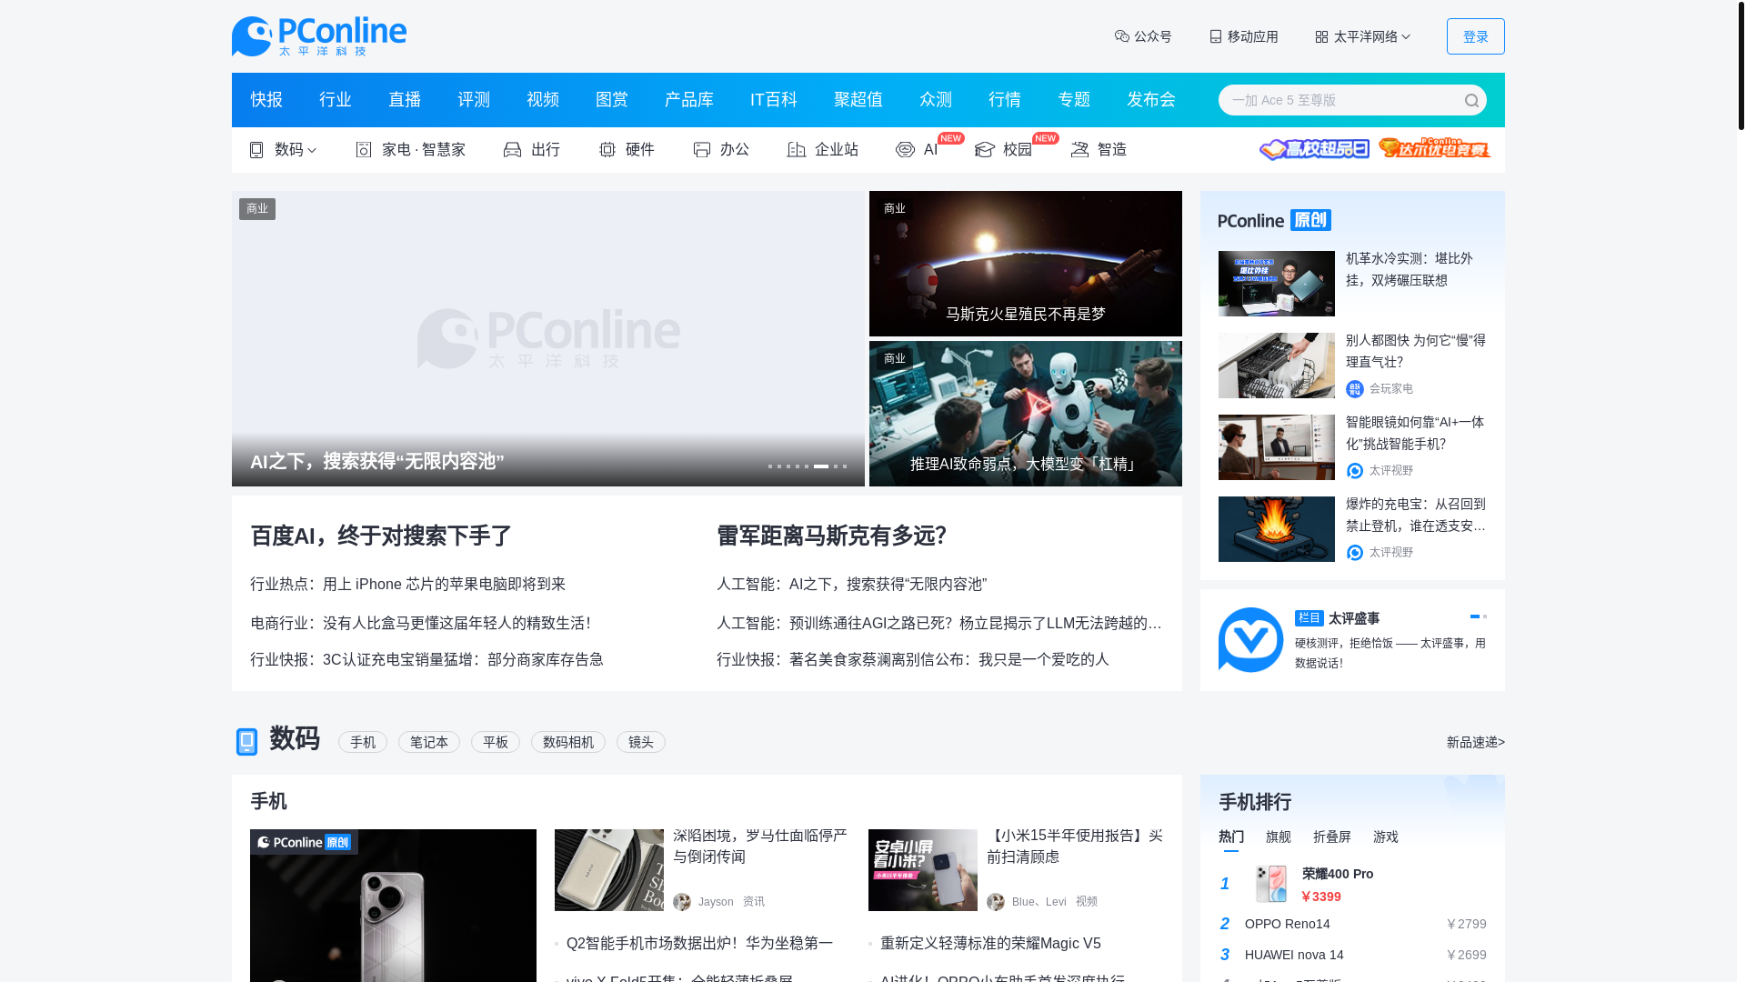Open the 行业 nav tab

pos(336,100)
